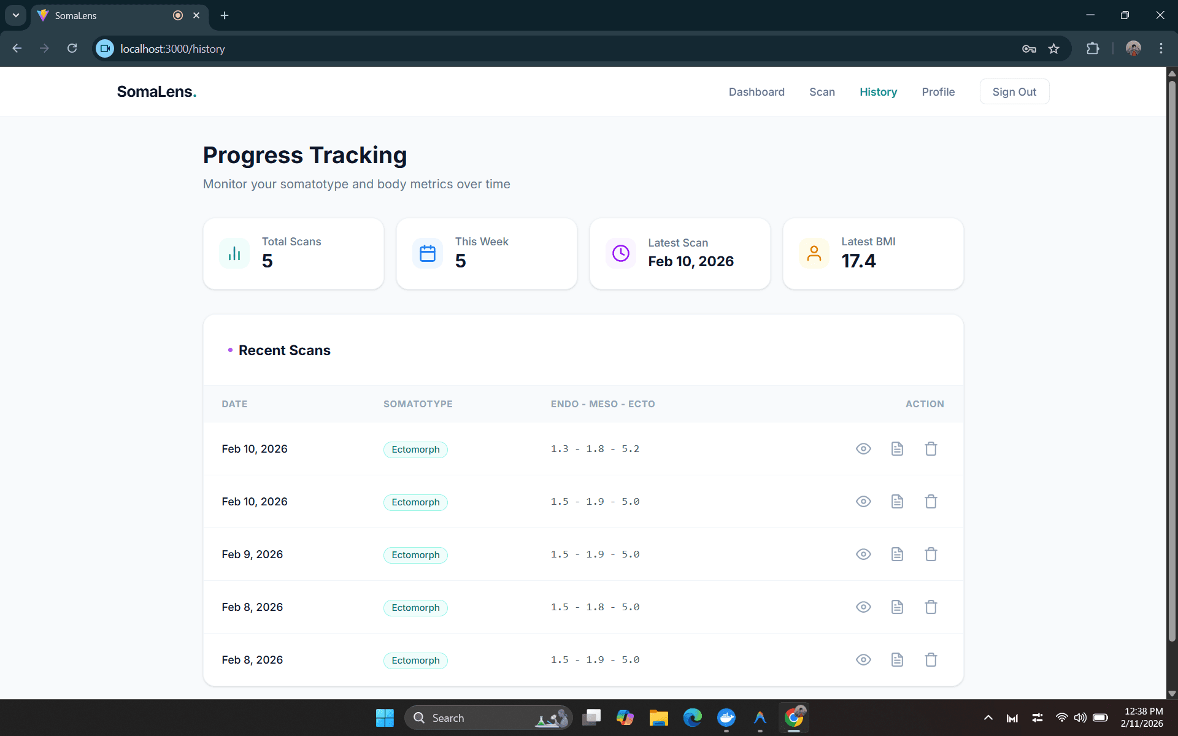The image size is (1178, 736).
Task: Click the This Week calendar icon
Action: pos(428,253)
